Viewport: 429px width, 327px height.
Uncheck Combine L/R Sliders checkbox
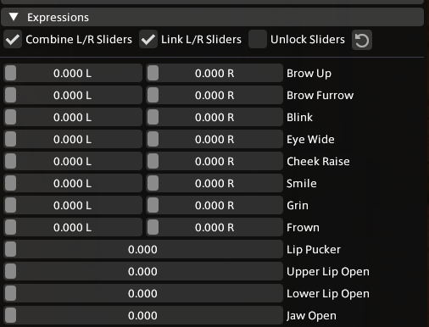pos(13,39)
